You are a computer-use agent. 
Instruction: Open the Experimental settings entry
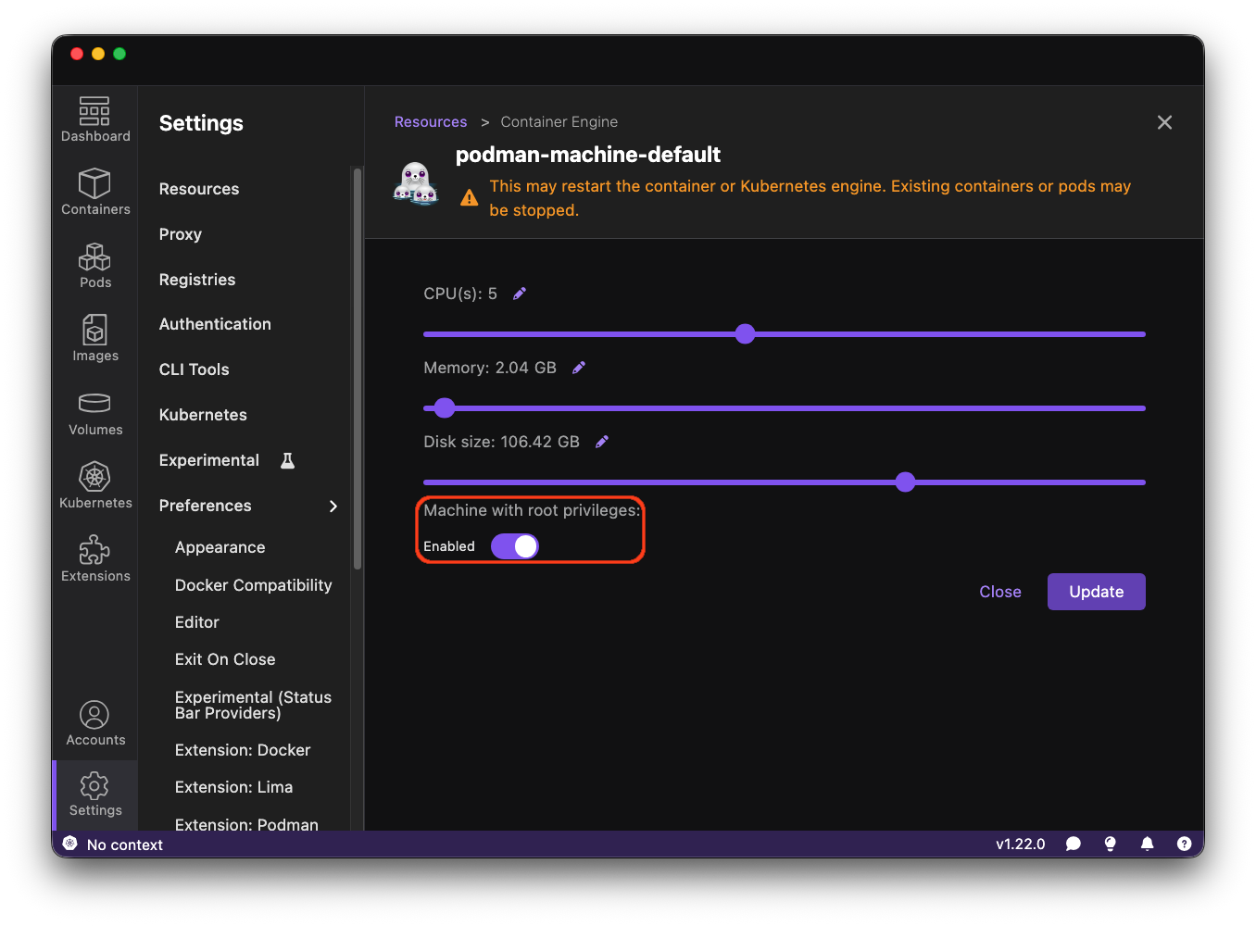[x=209, y=460]
